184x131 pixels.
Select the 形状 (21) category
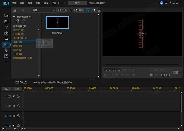[18, 50]
